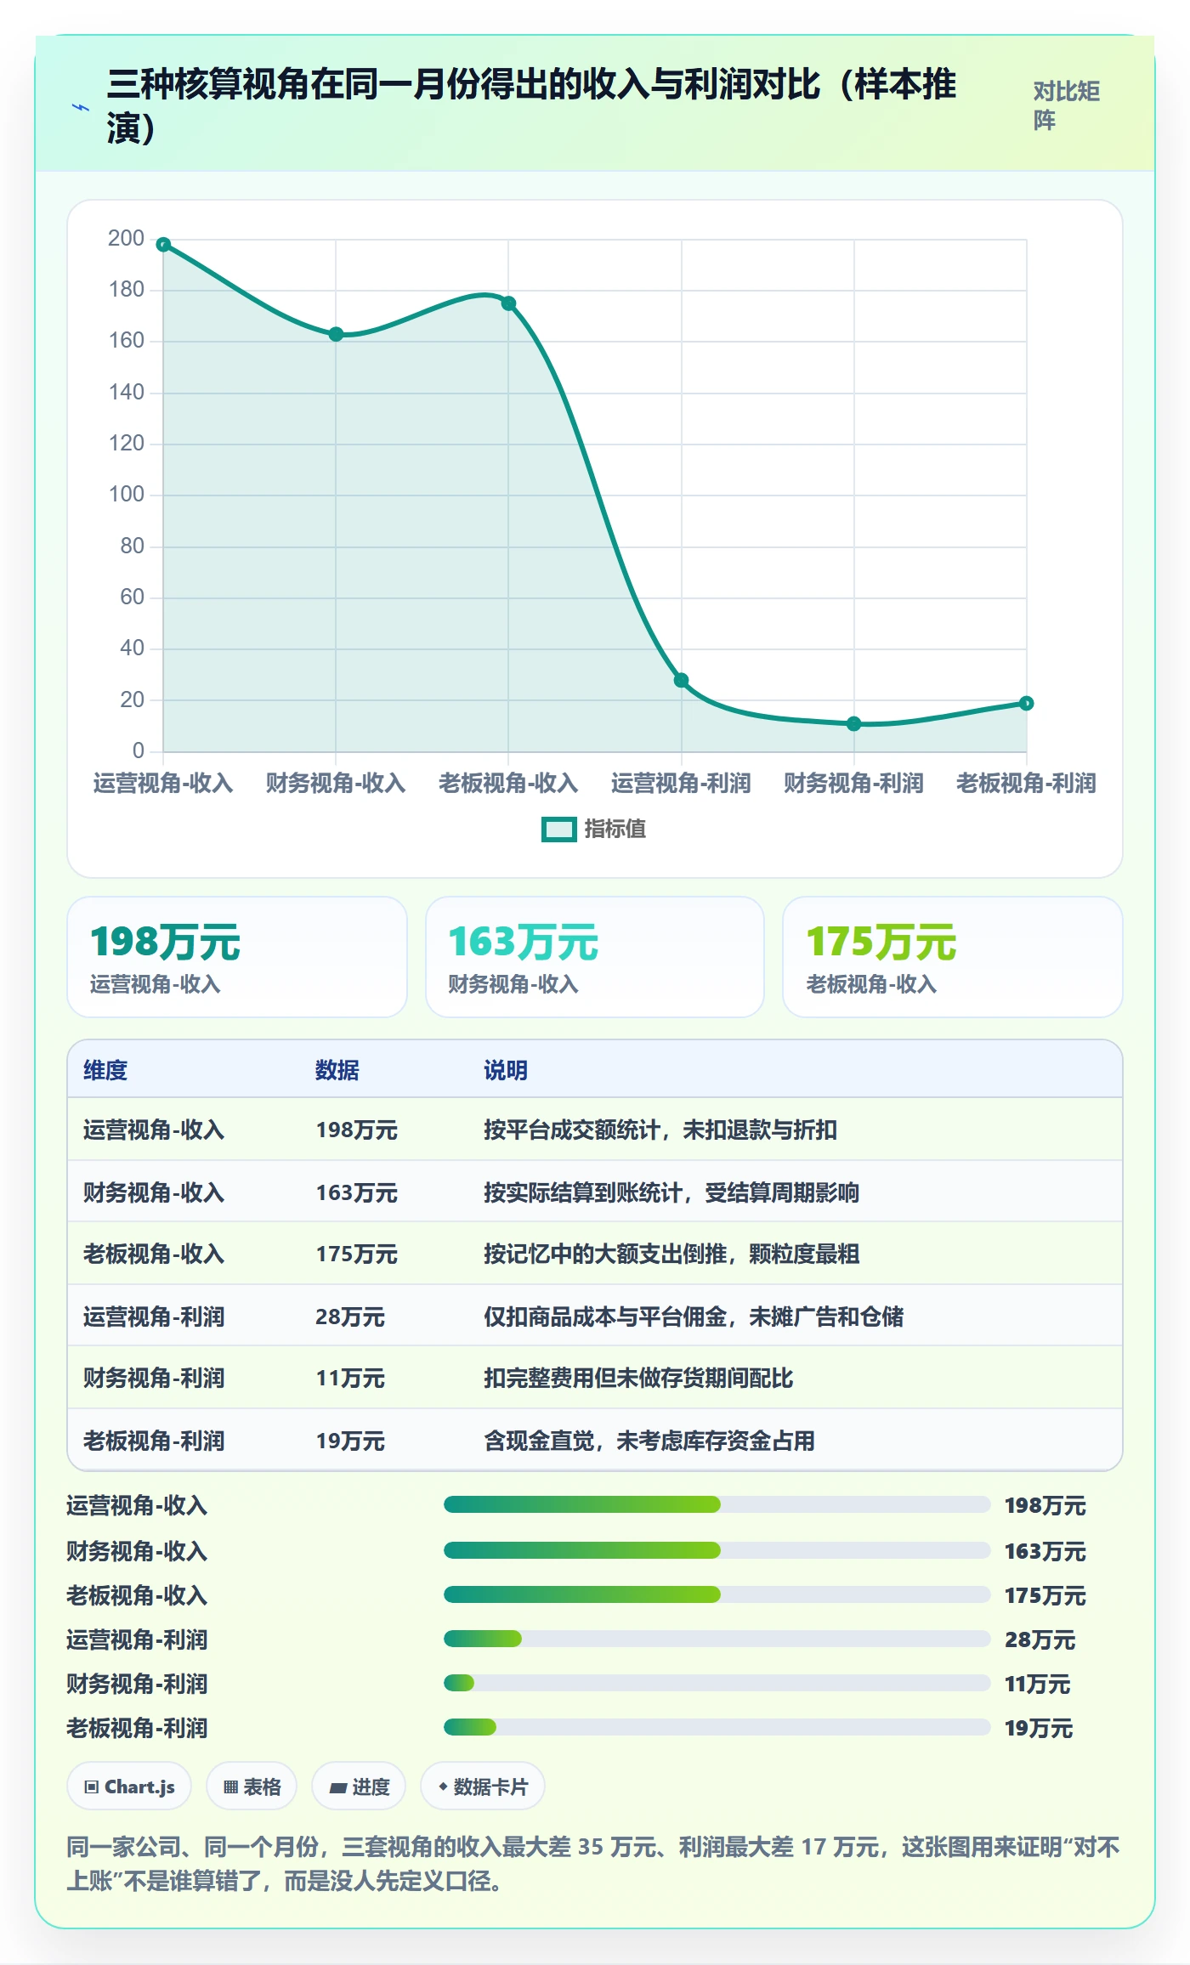Click the 表格 tag chip

click(x=252, y=1787)
